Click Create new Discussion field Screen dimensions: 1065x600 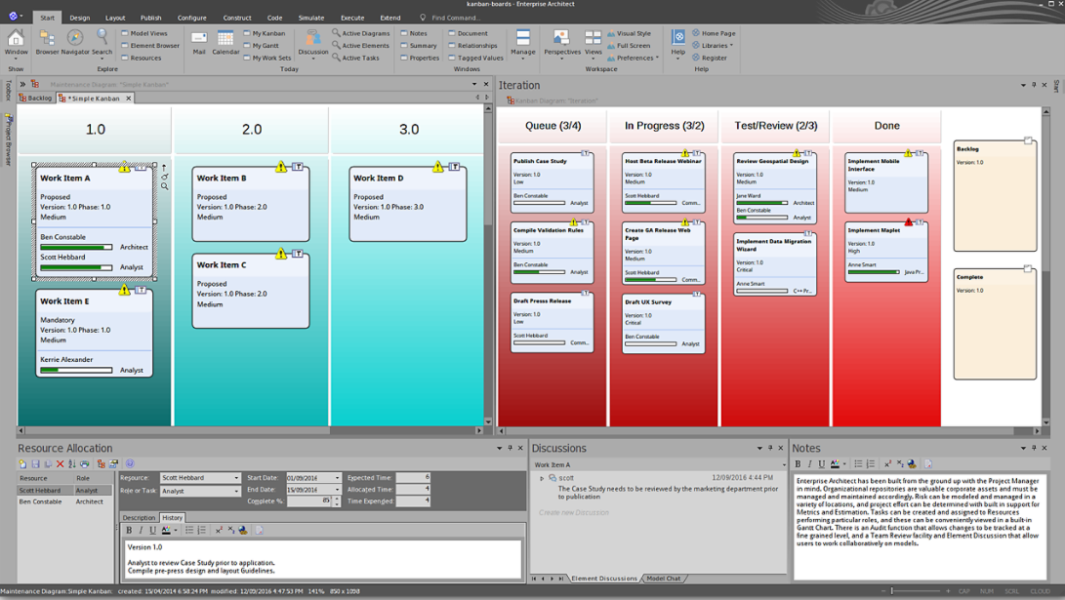(x=574, y=512)
